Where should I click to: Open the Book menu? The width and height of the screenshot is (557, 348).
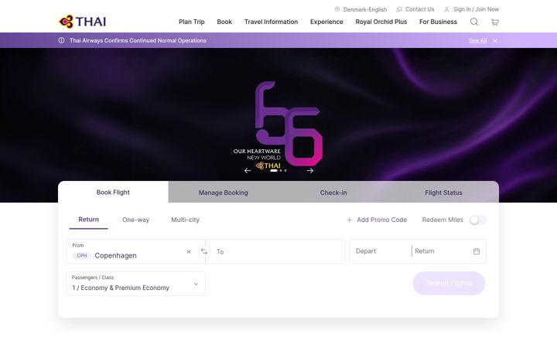(224, 22)
